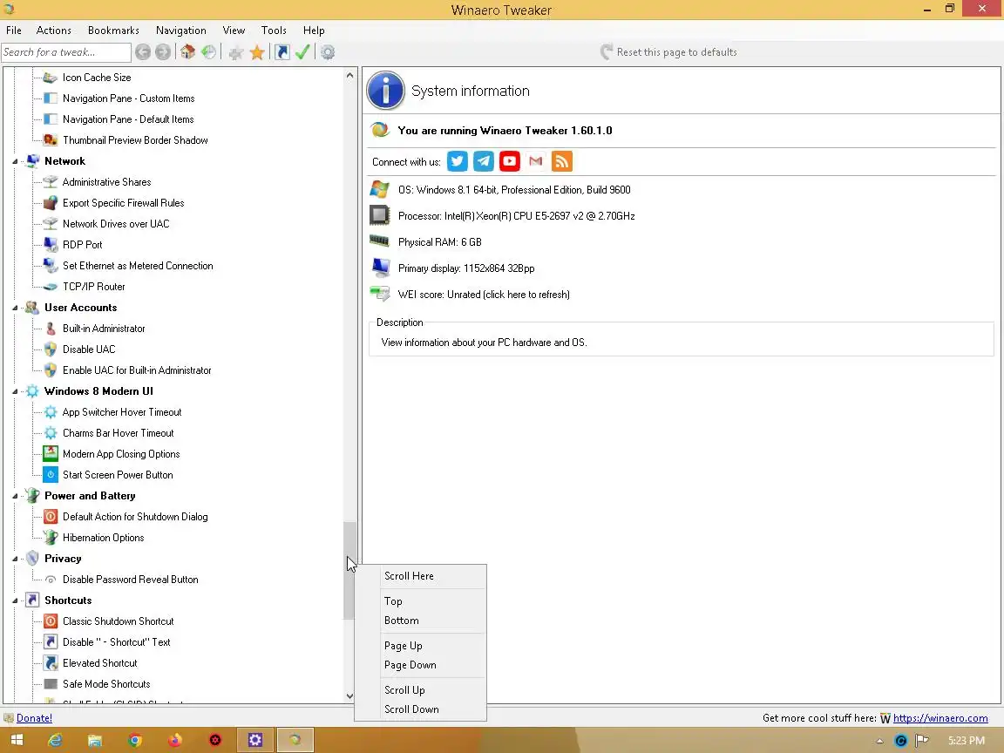Choose Page Down in context menu
The image size is (1004, 753).
pos(421,665)
